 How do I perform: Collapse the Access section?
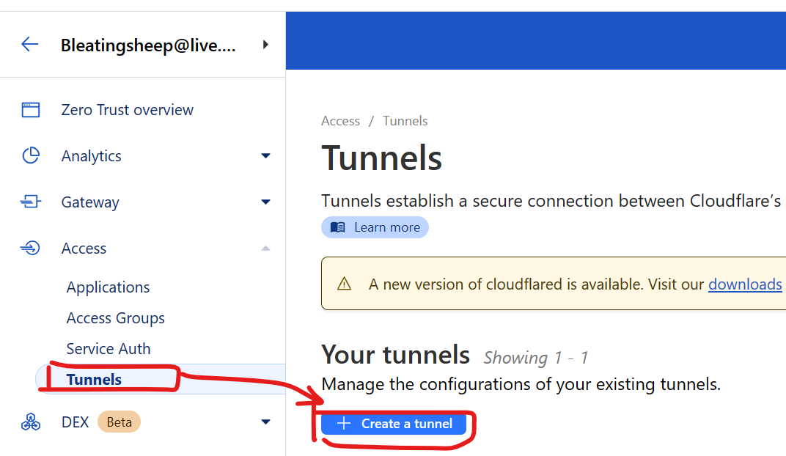(x=265, y=248)
